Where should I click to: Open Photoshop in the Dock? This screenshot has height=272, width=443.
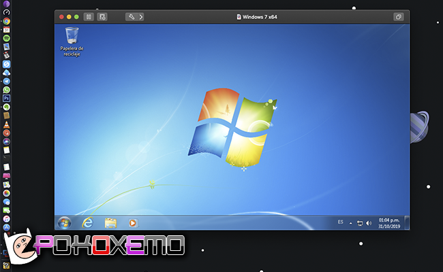[x=7, y=99]
